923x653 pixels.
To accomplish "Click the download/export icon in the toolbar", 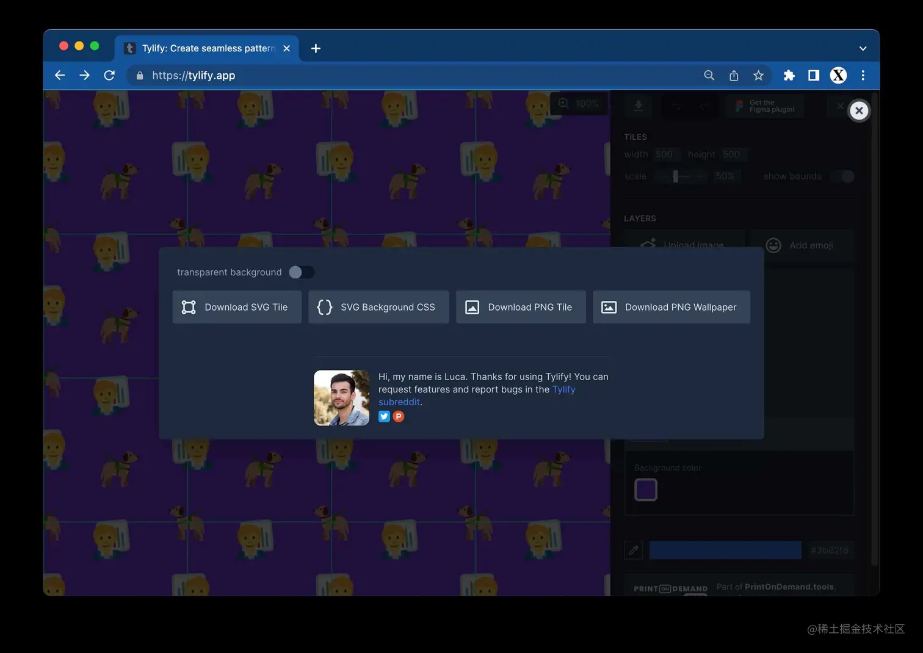I will click(638, 106).
